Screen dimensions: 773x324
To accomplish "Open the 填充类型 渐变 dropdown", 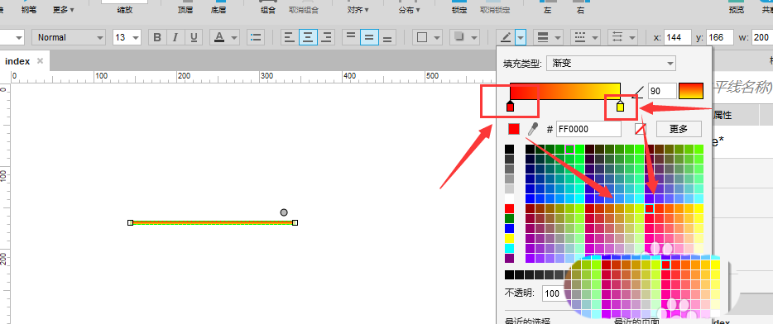I will pos(612,63).
